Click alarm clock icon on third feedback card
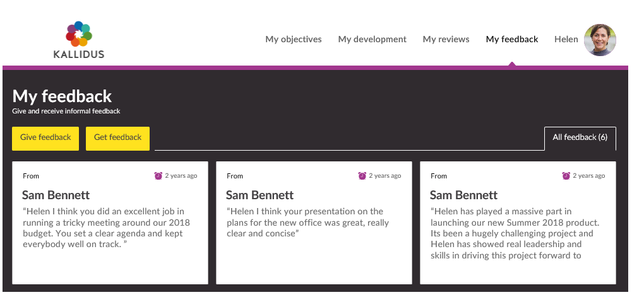The height and width of the screenshot is (307, 632). point(566,176)
